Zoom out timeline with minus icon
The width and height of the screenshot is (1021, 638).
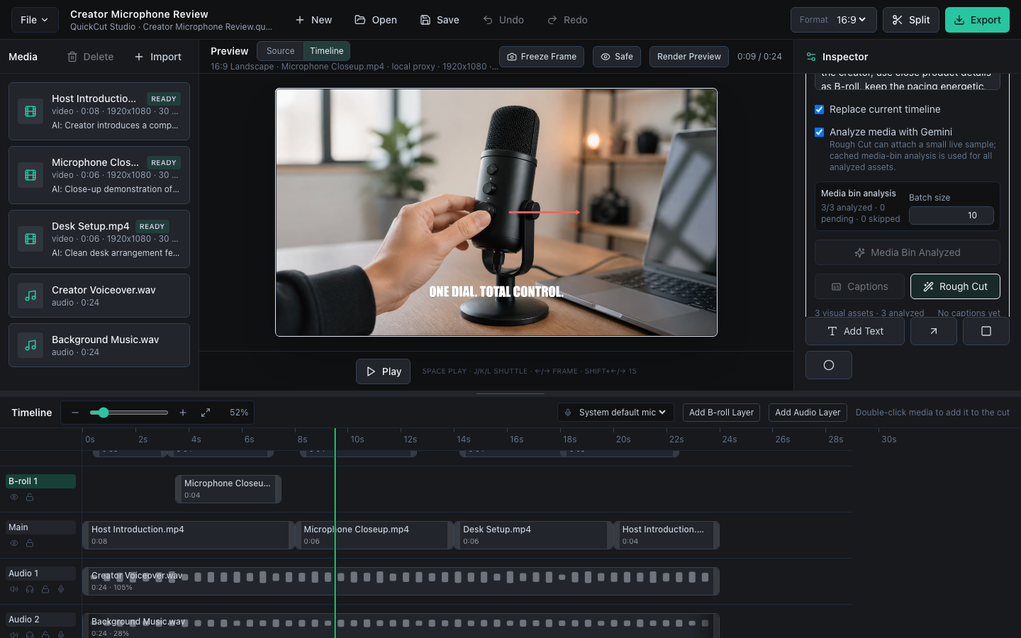75,413
